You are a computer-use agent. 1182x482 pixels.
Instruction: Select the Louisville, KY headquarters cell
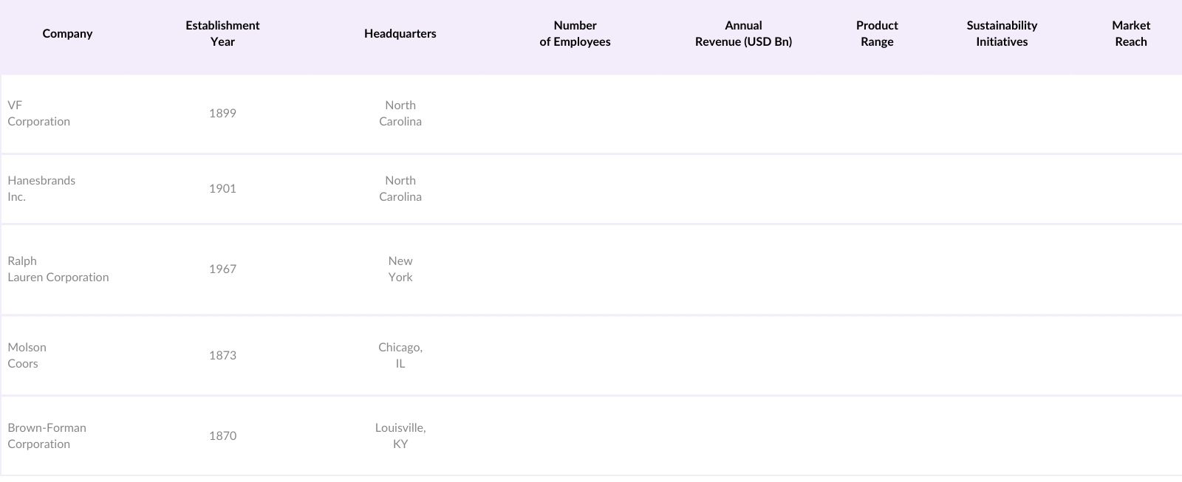(x=400, y=436)
